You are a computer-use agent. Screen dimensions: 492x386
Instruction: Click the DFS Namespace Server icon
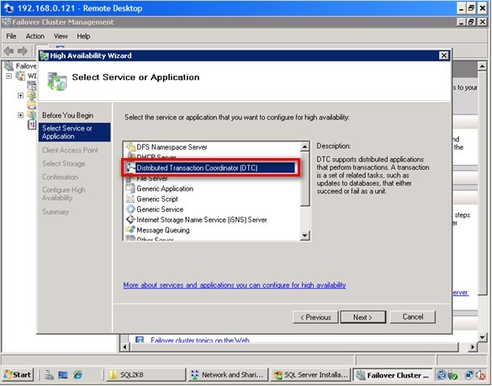tap(130, 147)
